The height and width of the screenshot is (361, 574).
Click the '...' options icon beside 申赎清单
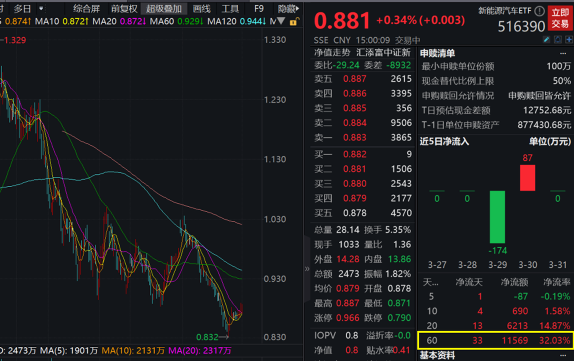point(562,53)
